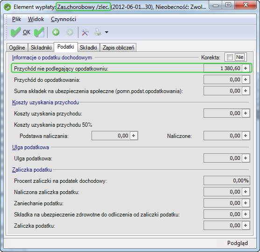
Task: Switch to the Składniki tab
Action: pos(41,48)
